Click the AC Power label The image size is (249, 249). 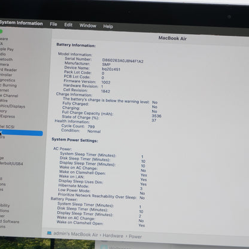tap(62, 148)
